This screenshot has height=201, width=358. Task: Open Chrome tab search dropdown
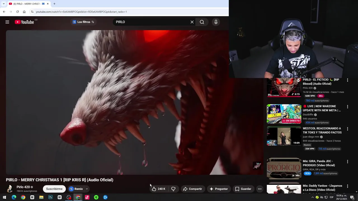point(3,4)
